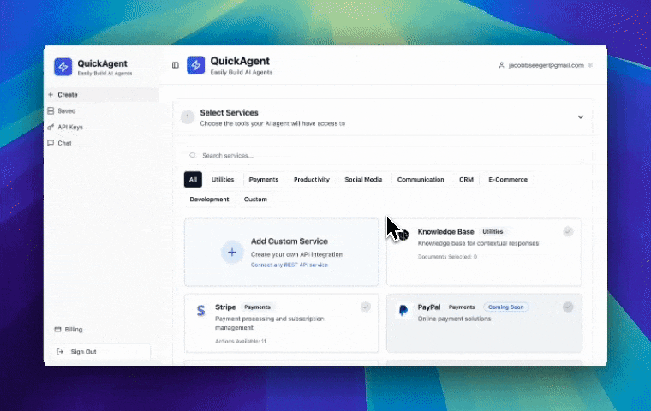Click the Stripe S logo icon
The width and height of the screenshot is (651, 411).
pos(200,310)
